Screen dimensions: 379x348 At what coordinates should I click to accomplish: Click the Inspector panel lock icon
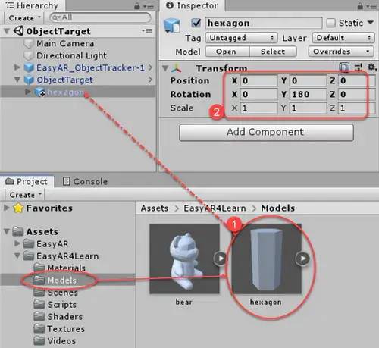pyautogui.click(x=360, y=6)
